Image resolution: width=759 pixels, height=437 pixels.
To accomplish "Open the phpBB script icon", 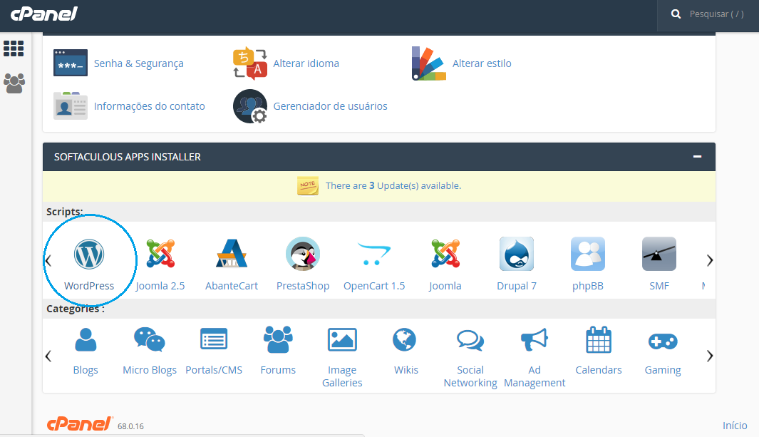I will tap(588, 254).
